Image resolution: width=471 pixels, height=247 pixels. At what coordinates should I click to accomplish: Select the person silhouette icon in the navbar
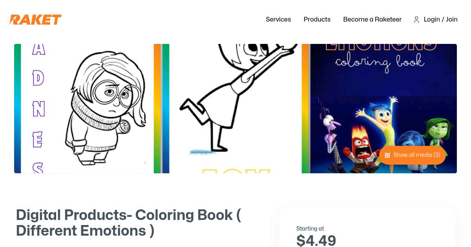pyautogui.click(x=416, y=20)
